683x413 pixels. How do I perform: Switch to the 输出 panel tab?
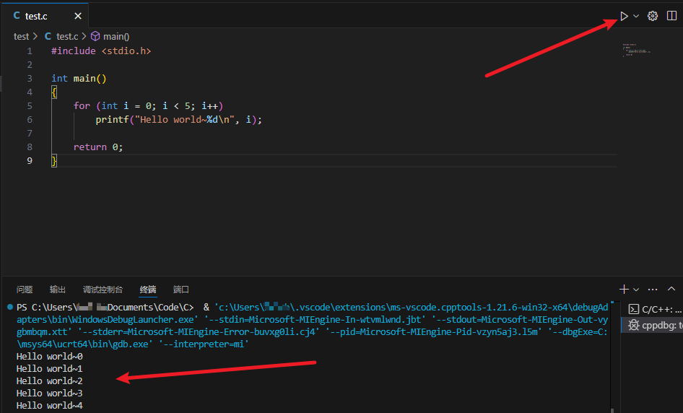point(58,290)
